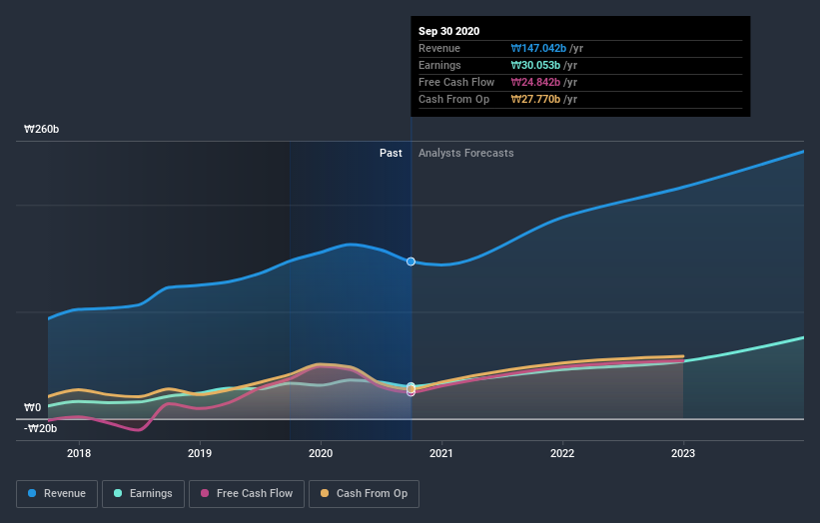Select the 2018 x-axis label

click(x=79, y=453)
